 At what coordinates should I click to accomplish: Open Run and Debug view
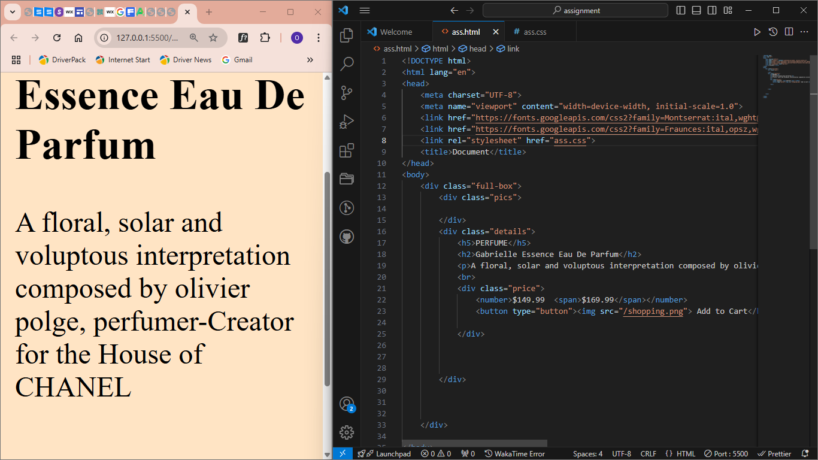click(x=347, y=122)
